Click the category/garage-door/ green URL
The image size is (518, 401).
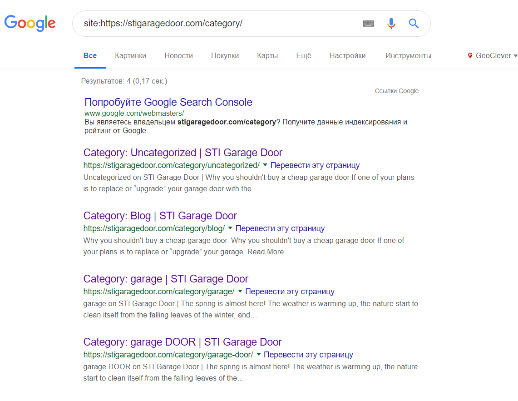(x=168, y=354)
